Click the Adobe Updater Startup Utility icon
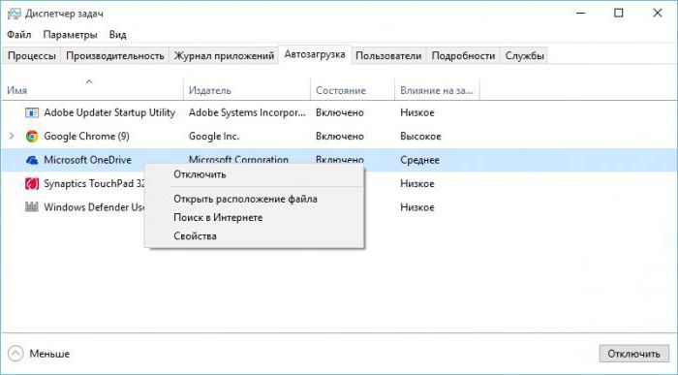The height and width of the screenshot is (375, 678). pyautogui.click(x=32, y=113)
